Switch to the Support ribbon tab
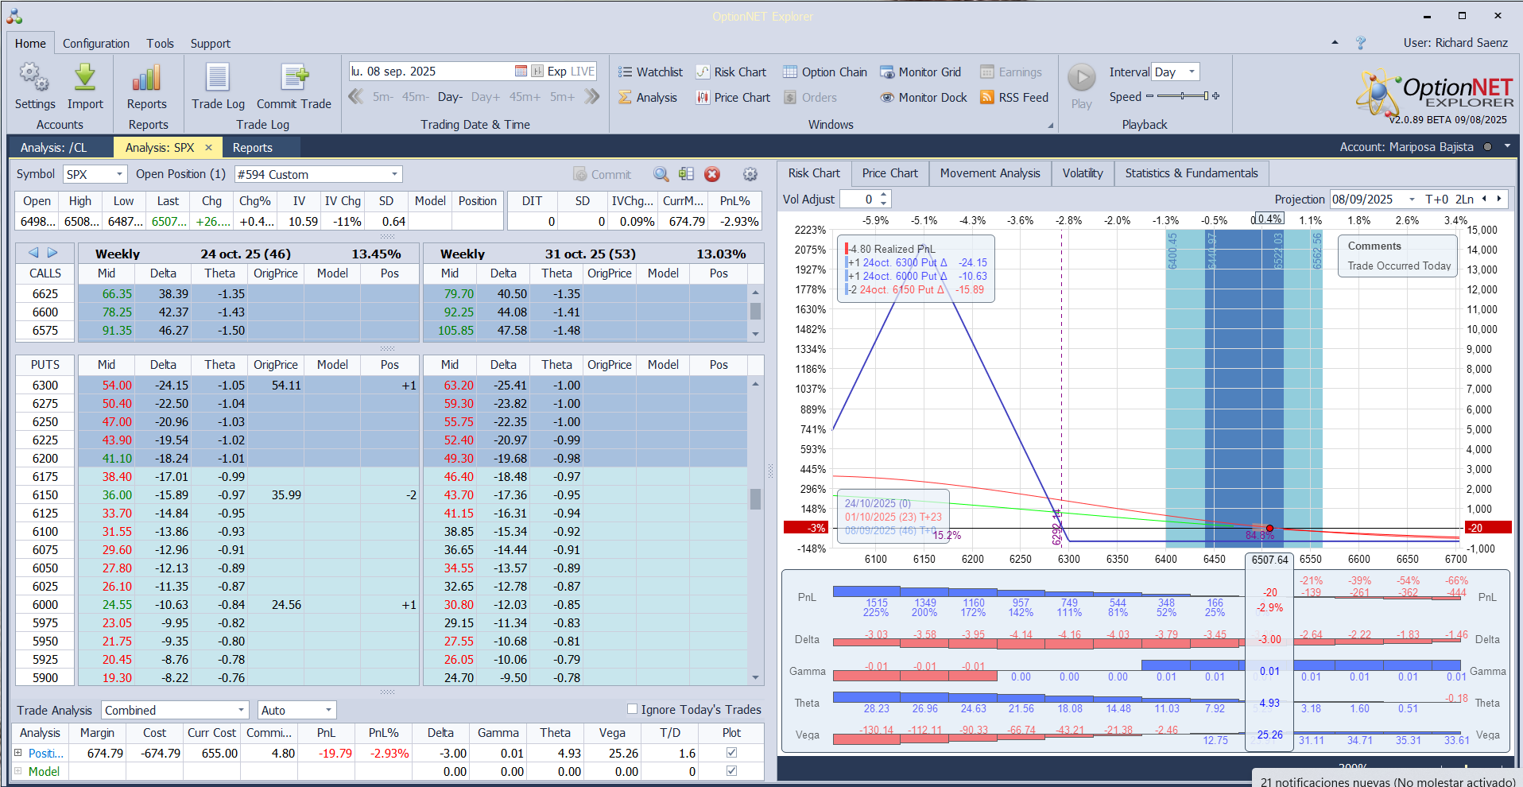This screenshot has width=1523, height=787. (x=210, y=43)
